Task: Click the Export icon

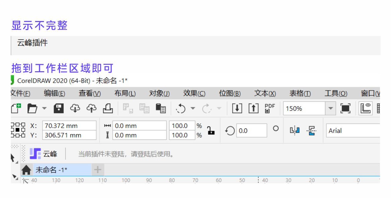Action: pos(253,109)
